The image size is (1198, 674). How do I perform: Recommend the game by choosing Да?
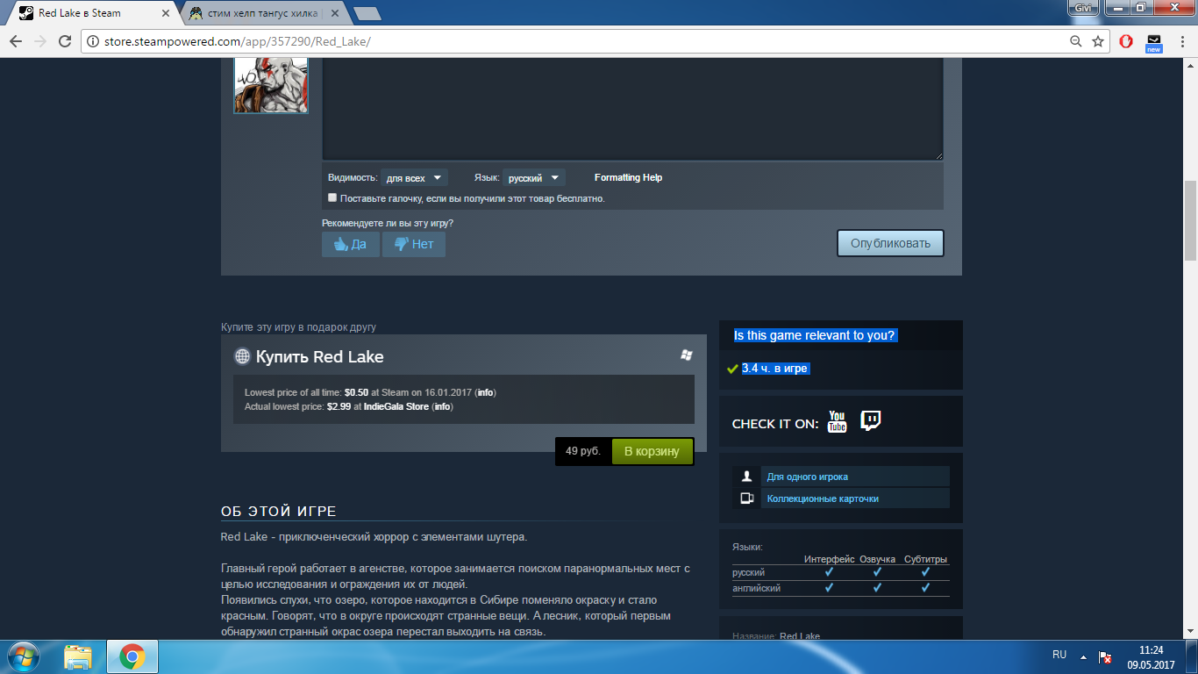coord(351,244)
